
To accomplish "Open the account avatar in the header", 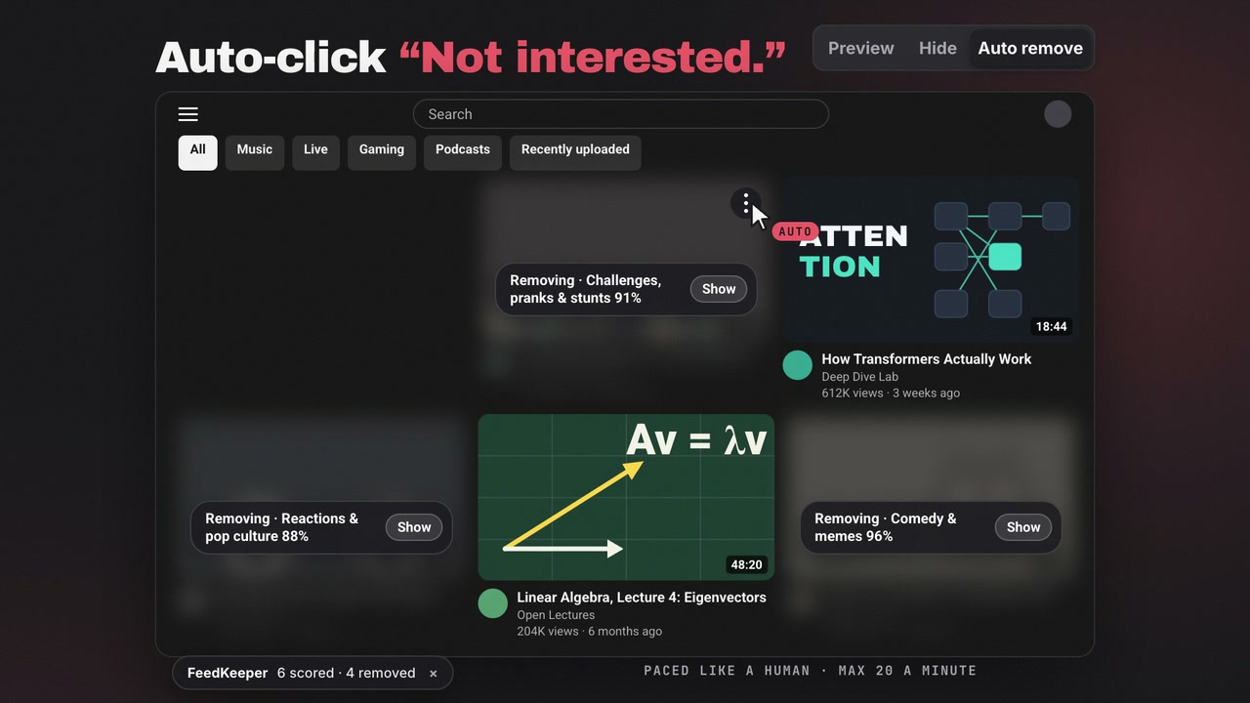I will (x=1058, y=114).
